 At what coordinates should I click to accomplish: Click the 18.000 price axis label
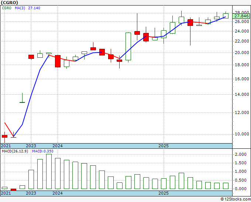[x=242, y=65]
